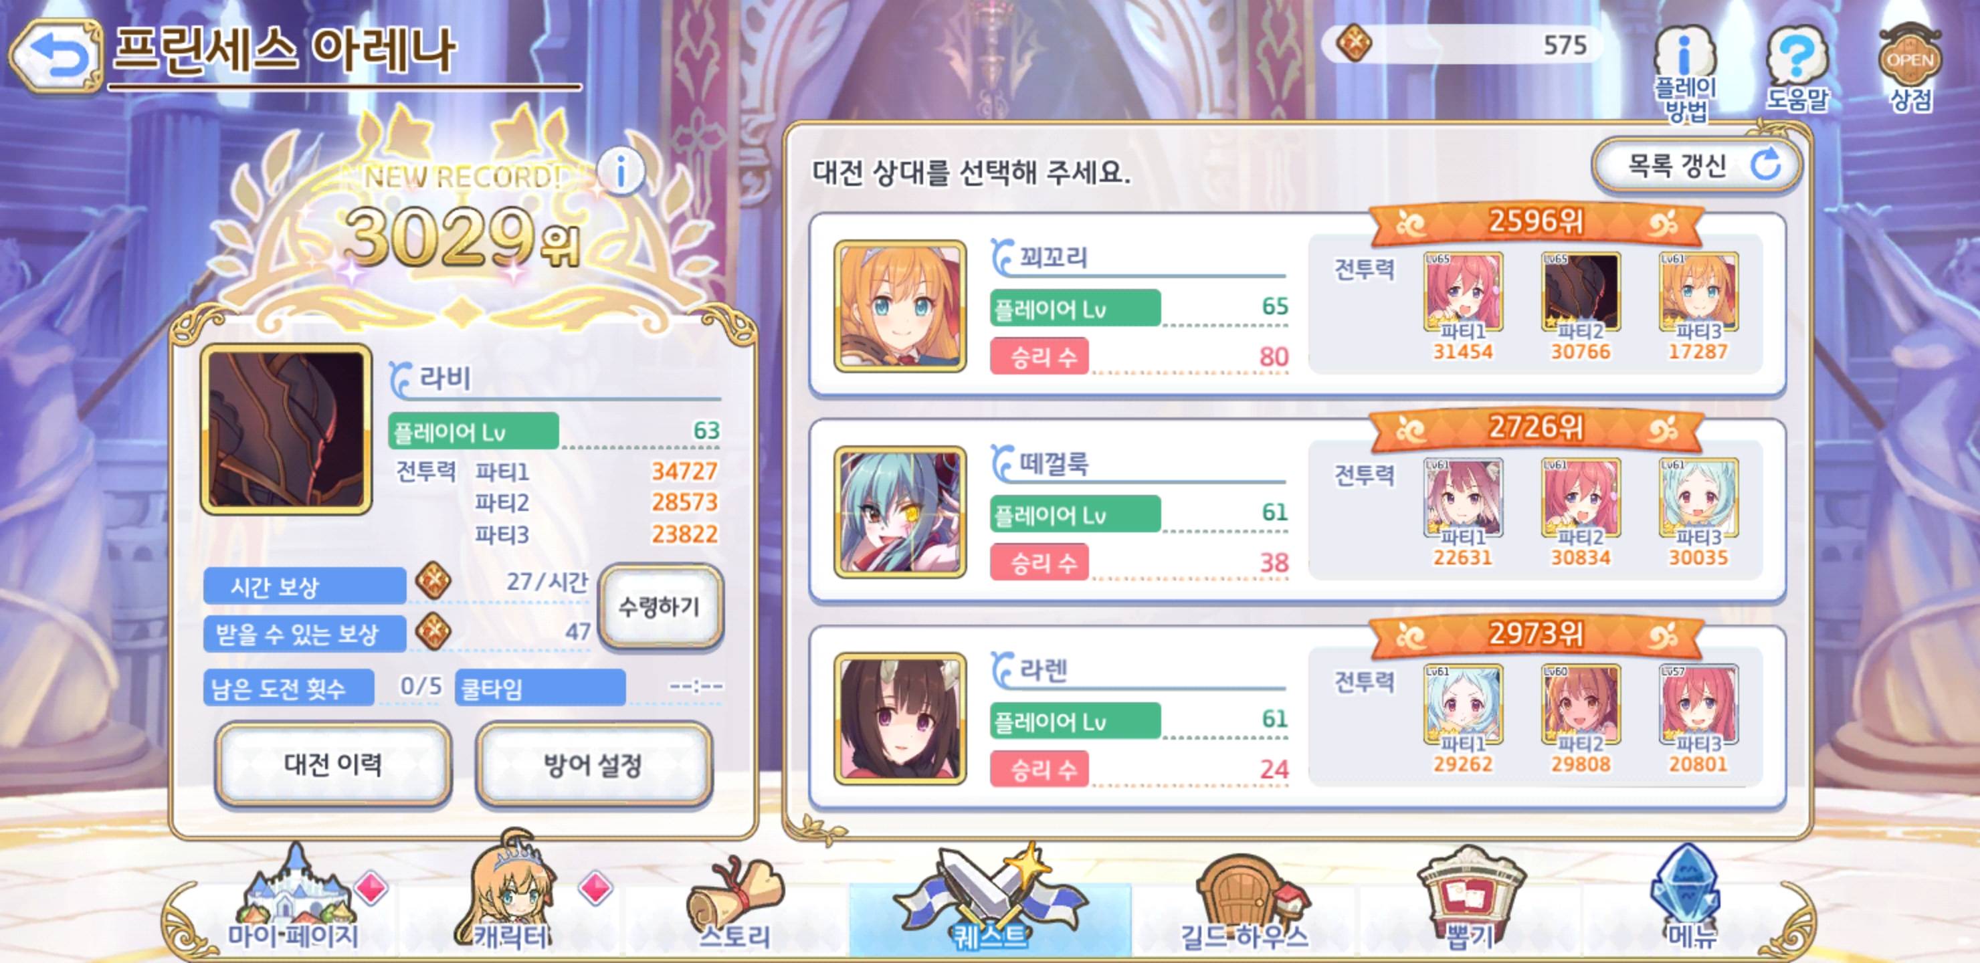The image size is (1980, 963).
Task: Go back with the return arrow
Action: [55, 57]
